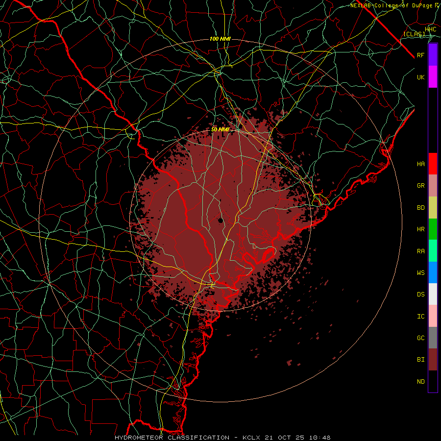Select the WS blue legend swatch
441x441 pixels.
433,272
